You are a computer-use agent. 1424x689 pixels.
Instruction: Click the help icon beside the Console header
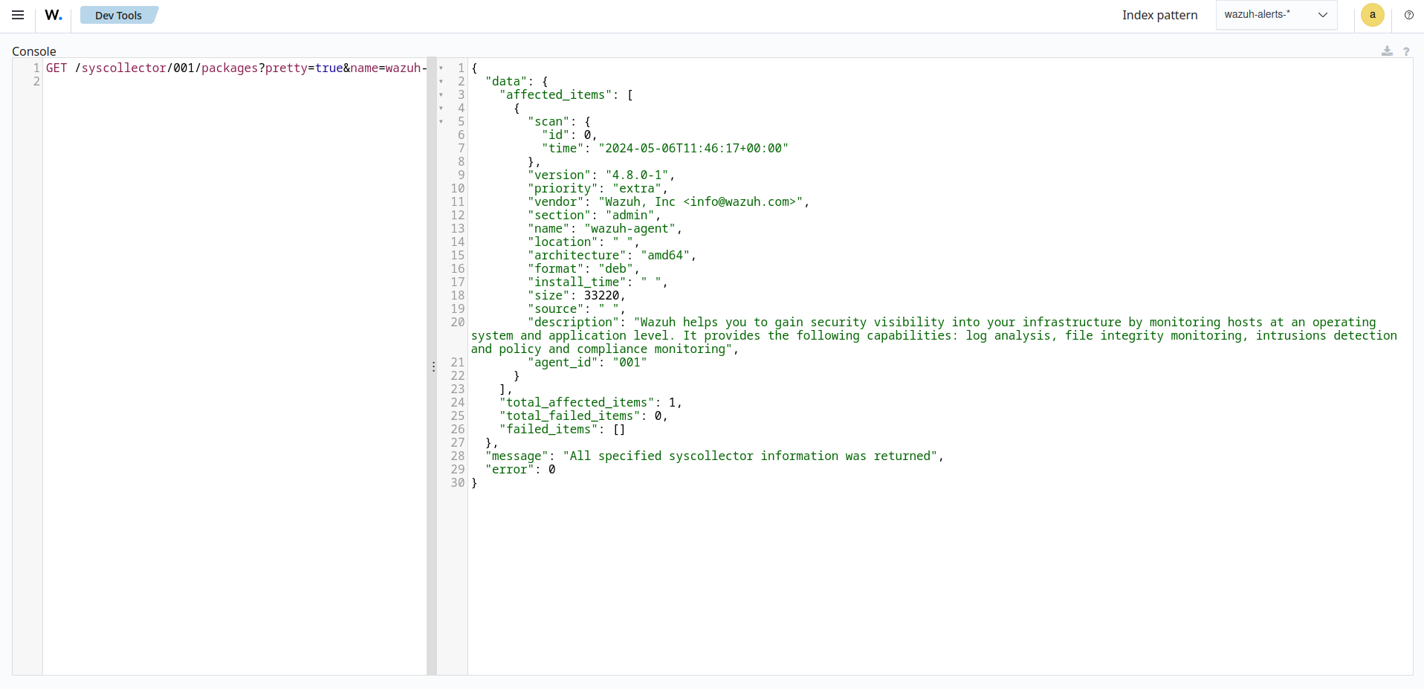click(x=1407, y=51)
